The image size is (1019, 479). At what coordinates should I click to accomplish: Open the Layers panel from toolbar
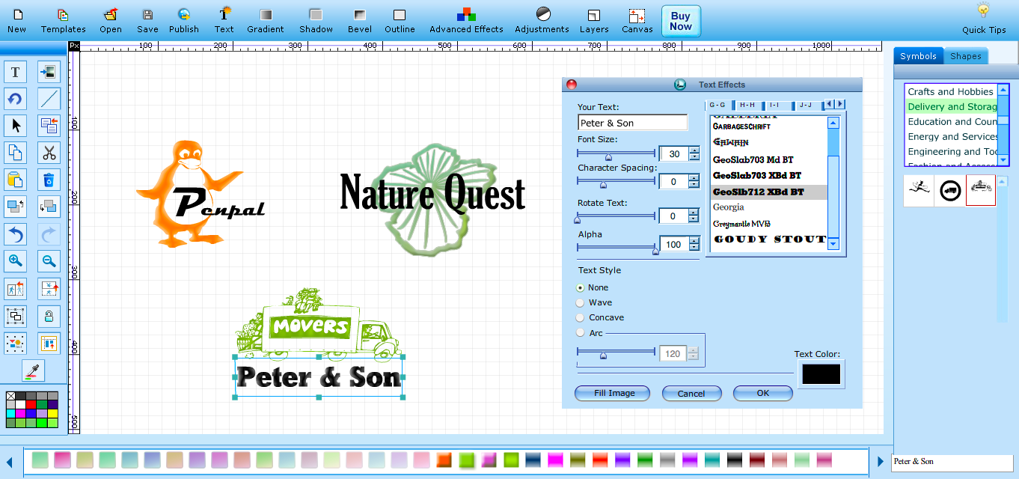[x=594, y=20]
